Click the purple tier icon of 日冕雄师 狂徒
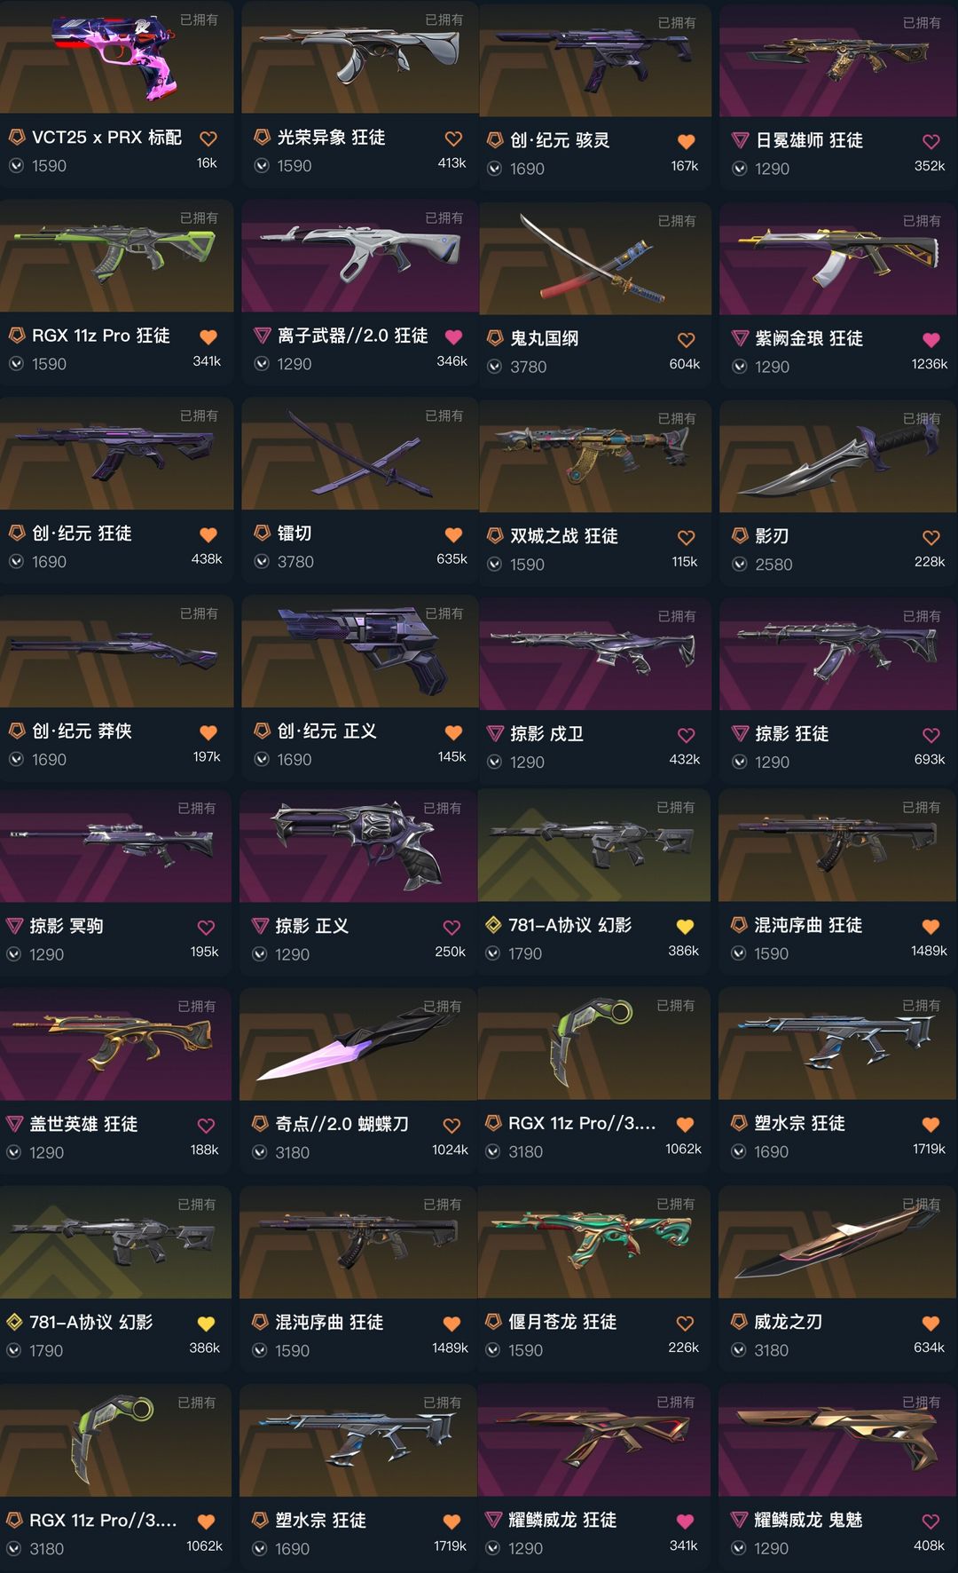958x1573 pixels. click(x=740, y=139)
